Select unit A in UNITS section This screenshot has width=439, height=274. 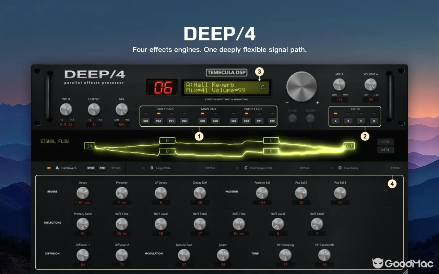(x=335, y=121)
